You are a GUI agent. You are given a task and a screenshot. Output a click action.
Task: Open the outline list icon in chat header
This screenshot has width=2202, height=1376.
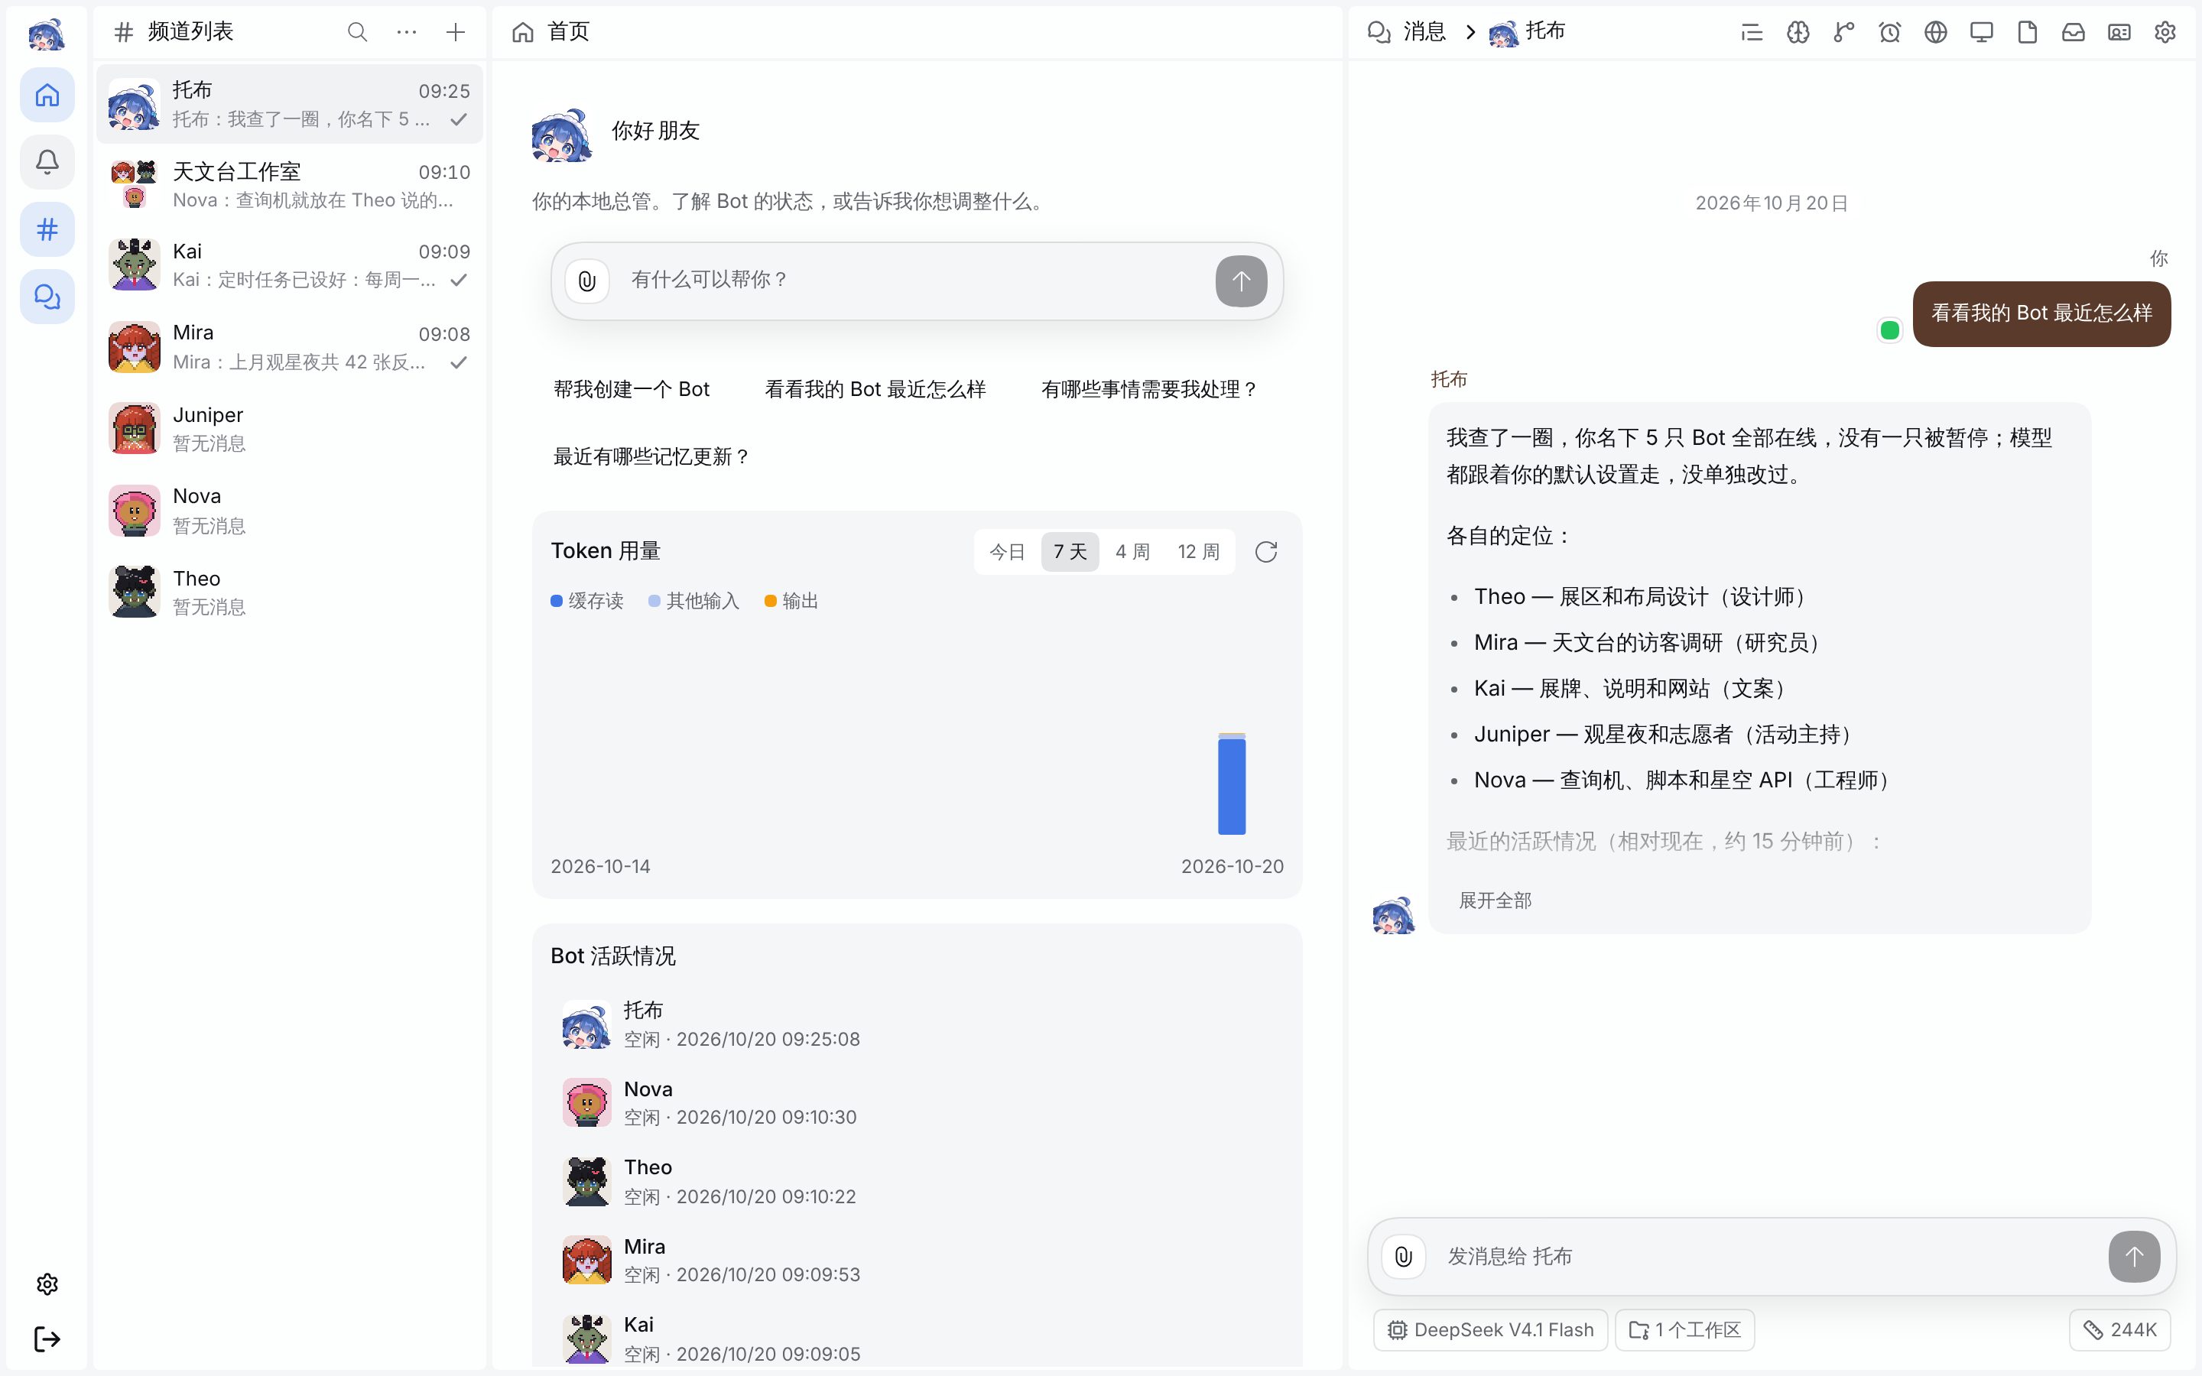(x=1752, y=32)
